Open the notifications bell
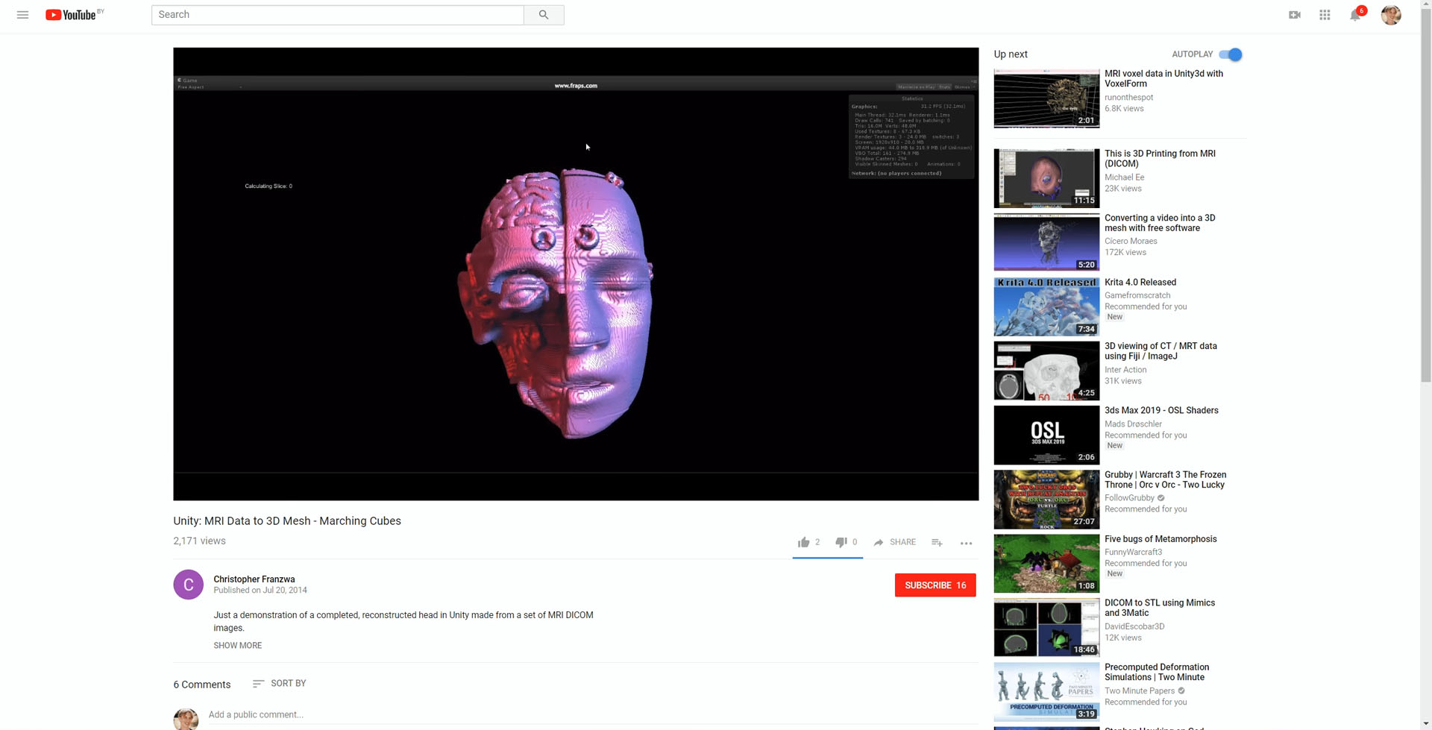Image resolution: width=1432 pixels, height=730 pixels. click(1355, 16)
